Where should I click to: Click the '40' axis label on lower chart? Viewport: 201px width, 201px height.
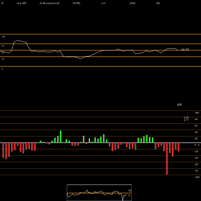pos(196,132)
